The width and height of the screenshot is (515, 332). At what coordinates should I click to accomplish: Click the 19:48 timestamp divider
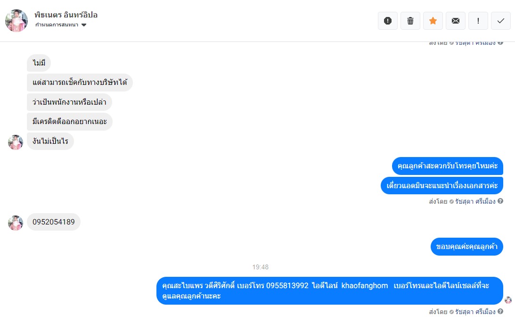261,267
